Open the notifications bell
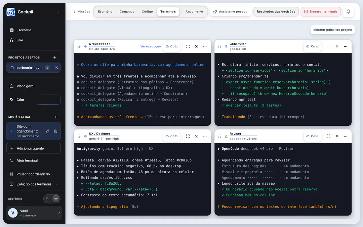The width and height of the screenshot is (363, 227). tap(348, 11)
